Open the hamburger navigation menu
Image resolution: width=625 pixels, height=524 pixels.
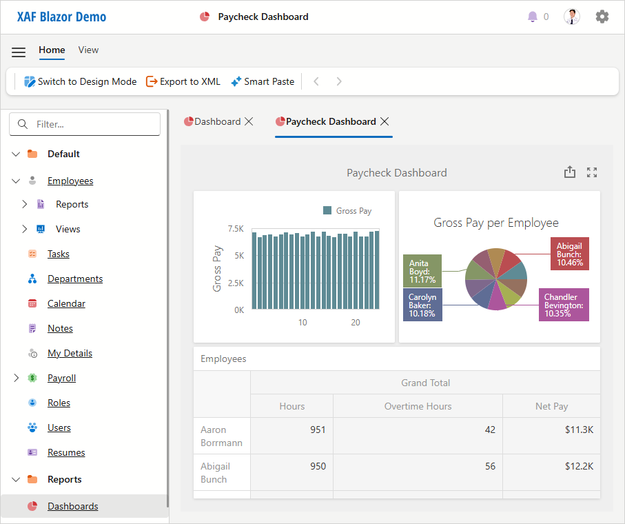click(x=19, y=52)
